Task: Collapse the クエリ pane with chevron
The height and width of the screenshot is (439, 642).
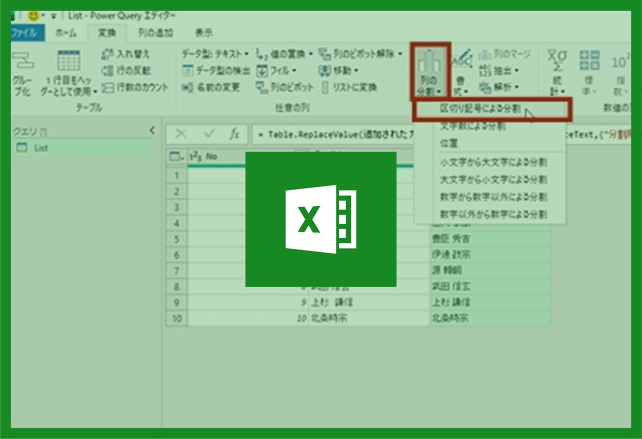Action: click(152, 130)
